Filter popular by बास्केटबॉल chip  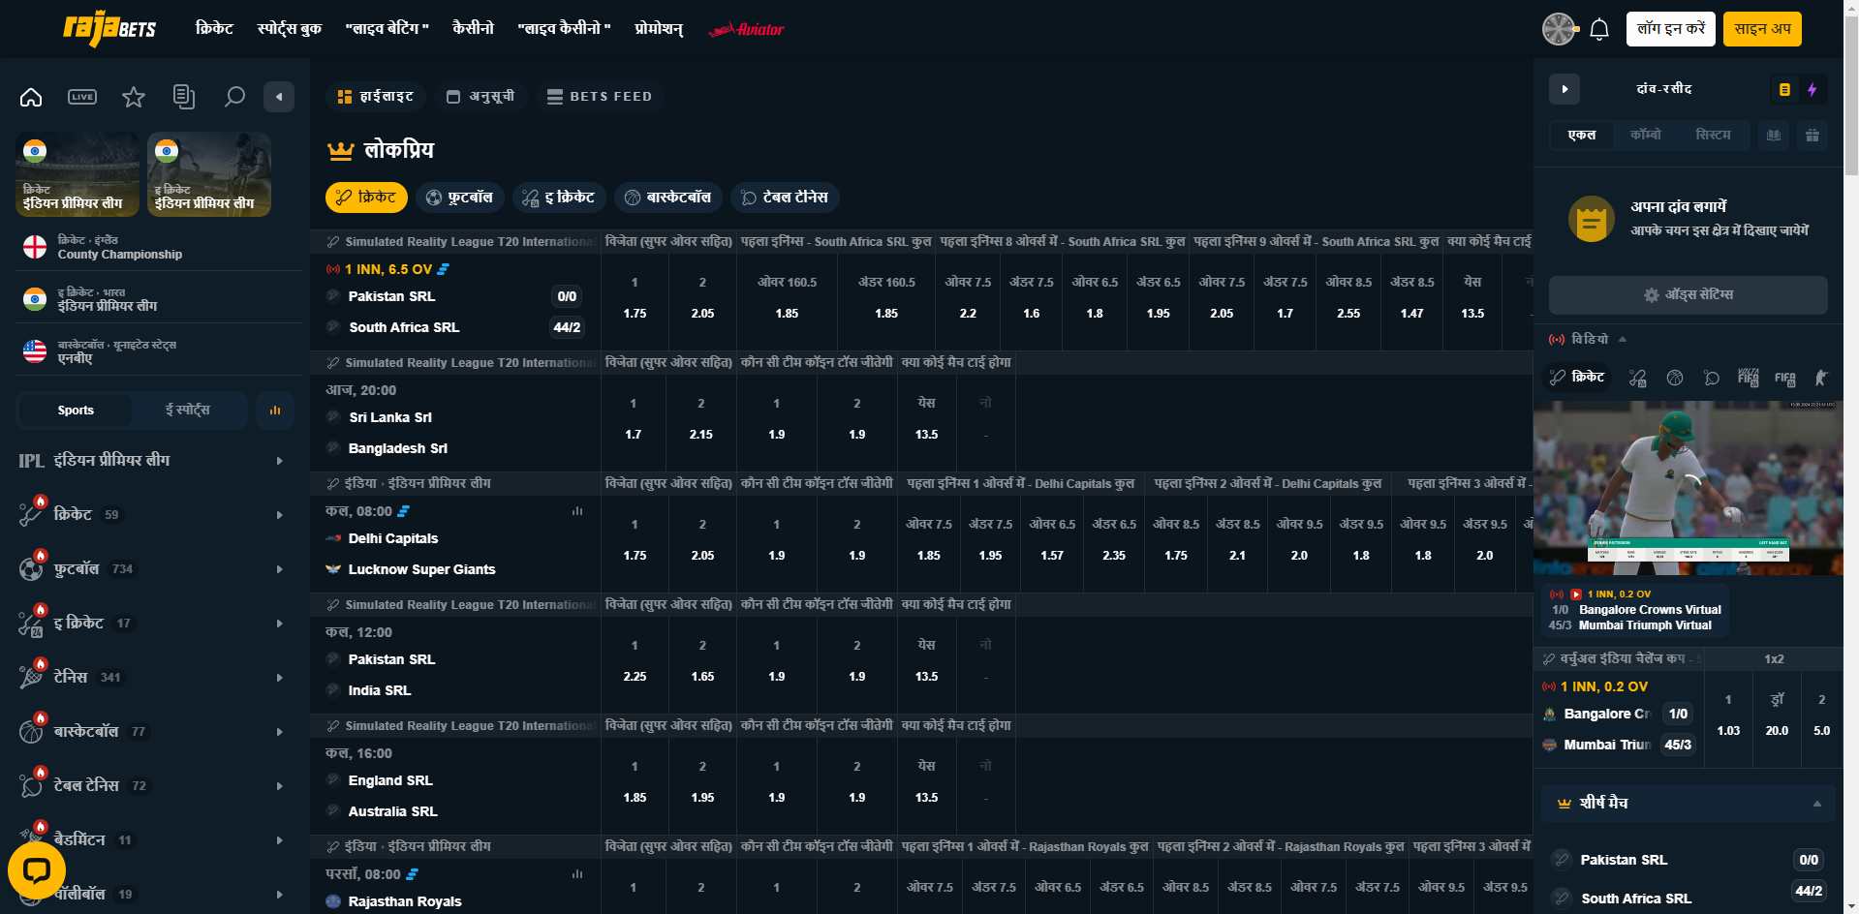668,198
